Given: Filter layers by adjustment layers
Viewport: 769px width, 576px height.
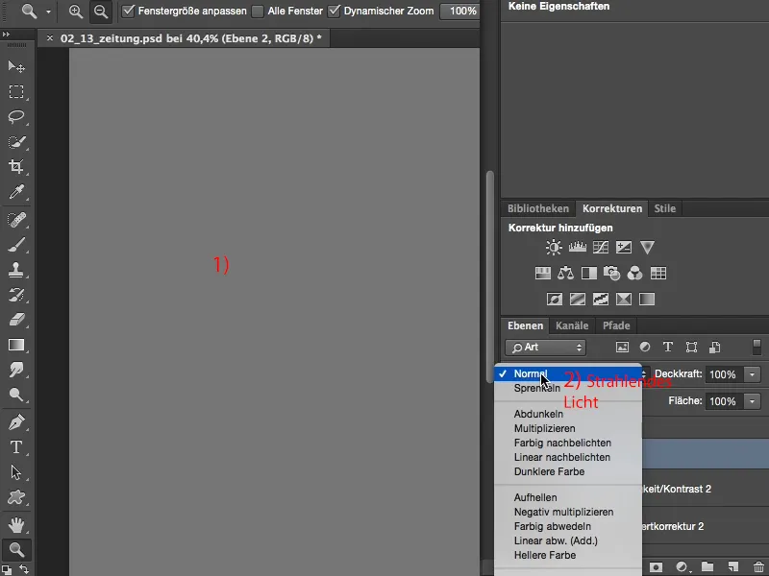Looking at the screenshot, I should click(645, 347).
